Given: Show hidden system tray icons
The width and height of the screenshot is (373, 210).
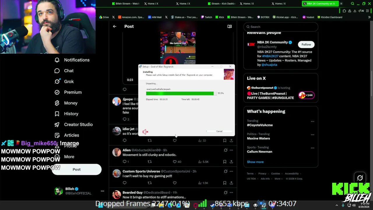Looking at the screenshot, I should click(337, 205).
